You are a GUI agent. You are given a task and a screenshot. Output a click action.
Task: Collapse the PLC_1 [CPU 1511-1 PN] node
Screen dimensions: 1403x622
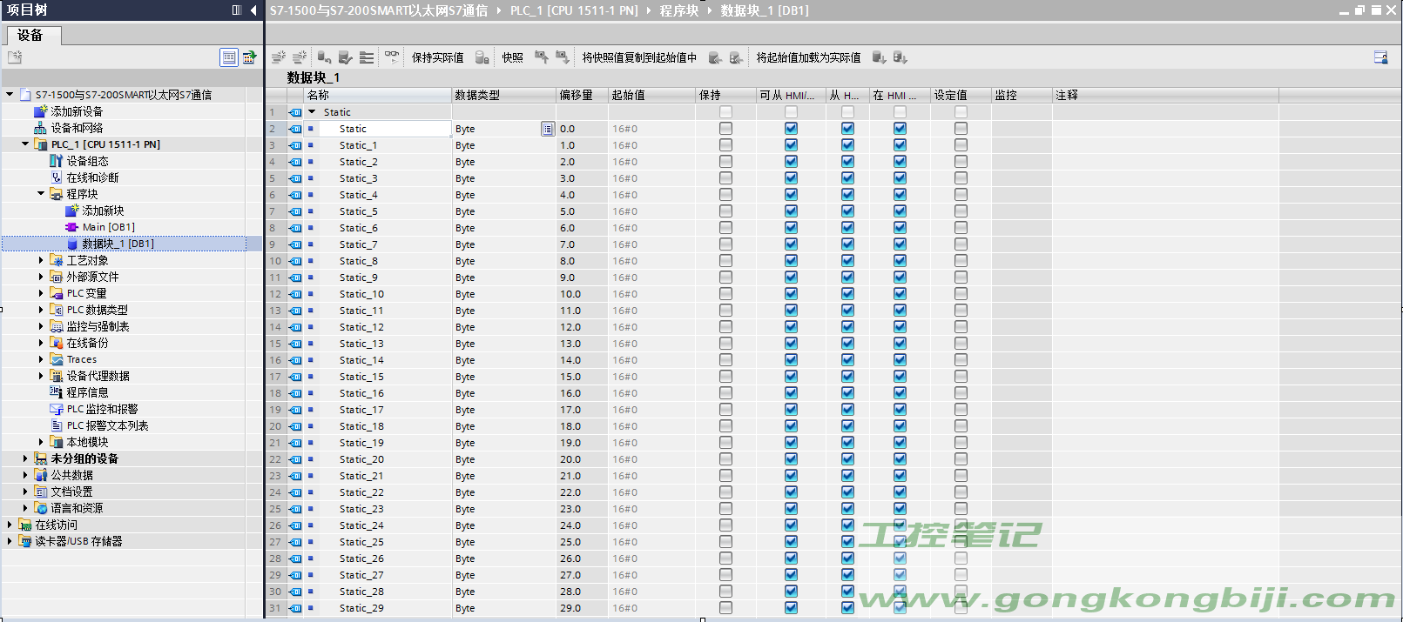pyautogui.click(x=25, y=144)
